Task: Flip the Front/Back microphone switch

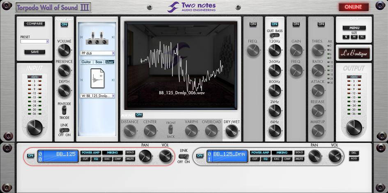Action: [170, 129]
